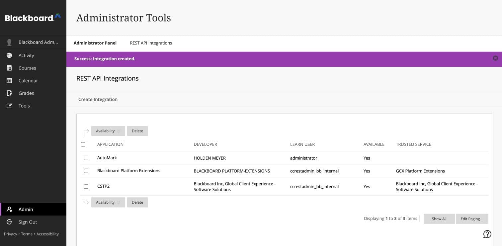Dismiss the success banner with X icon

pyautogui.click(x=495, y=58)
